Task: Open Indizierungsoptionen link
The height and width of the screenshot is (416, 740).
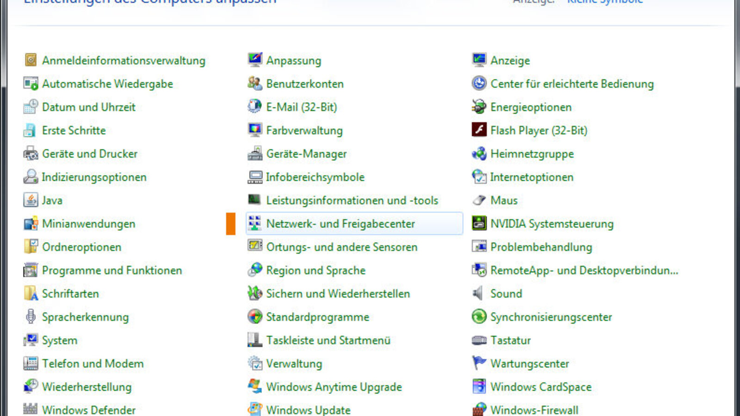Action: [x=94, y=177]
